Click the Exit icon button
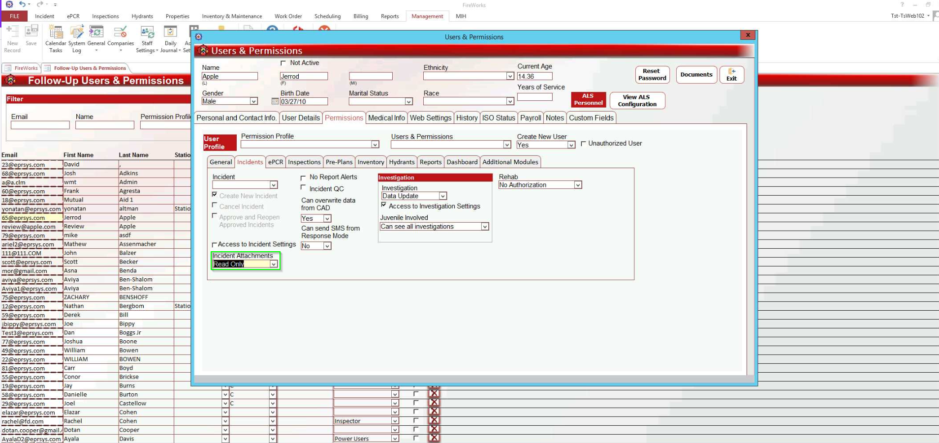The image size is (939, 443). pos(731,75)
